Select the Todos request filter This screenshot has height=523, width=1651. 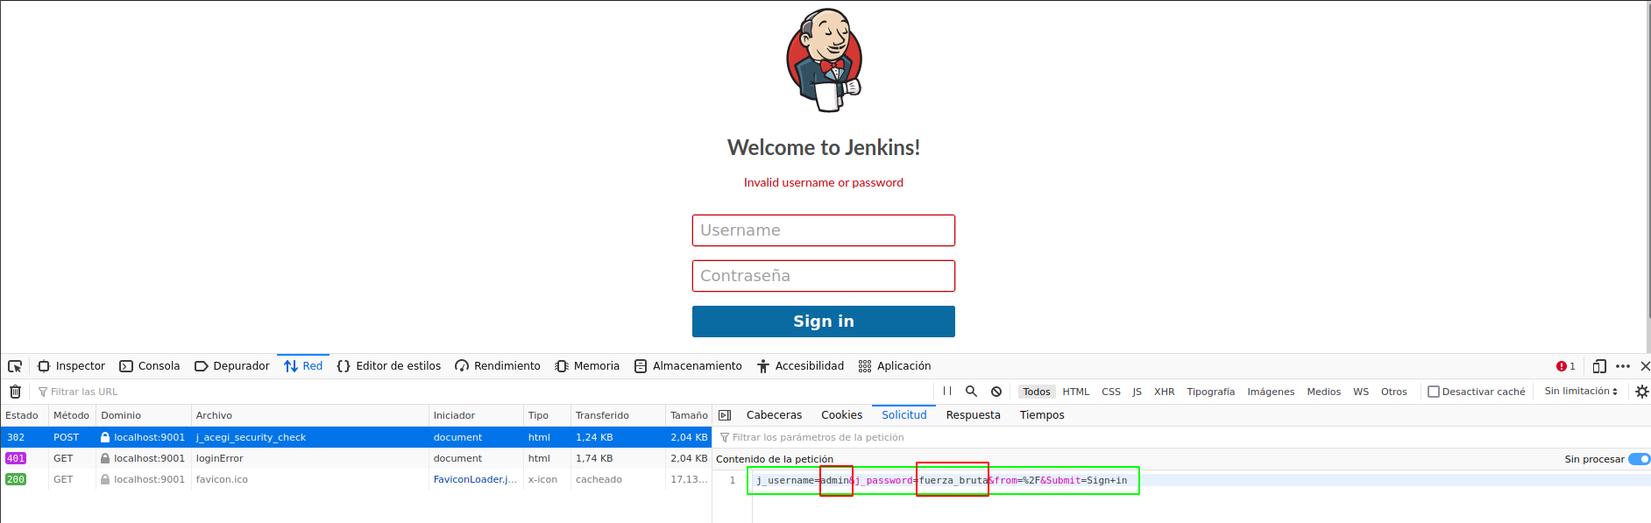(1037, 392)
